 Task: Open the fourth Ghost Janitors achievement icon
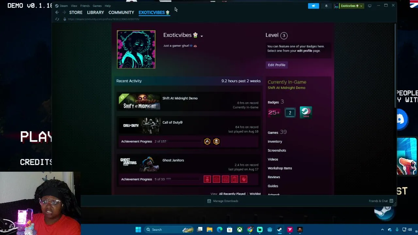[234, 179]
